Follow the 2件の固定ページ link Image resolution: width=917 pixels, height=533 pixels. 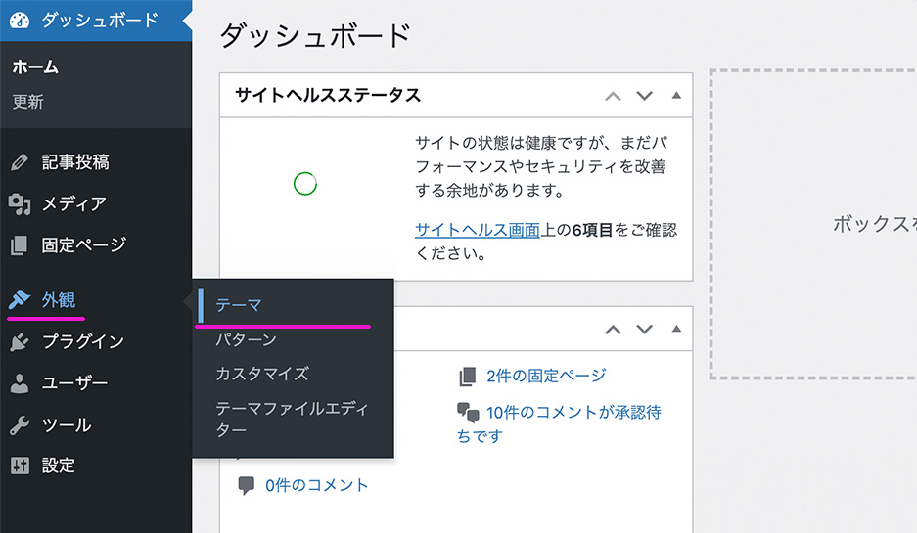pyautogui.click(x=545, y=376)
